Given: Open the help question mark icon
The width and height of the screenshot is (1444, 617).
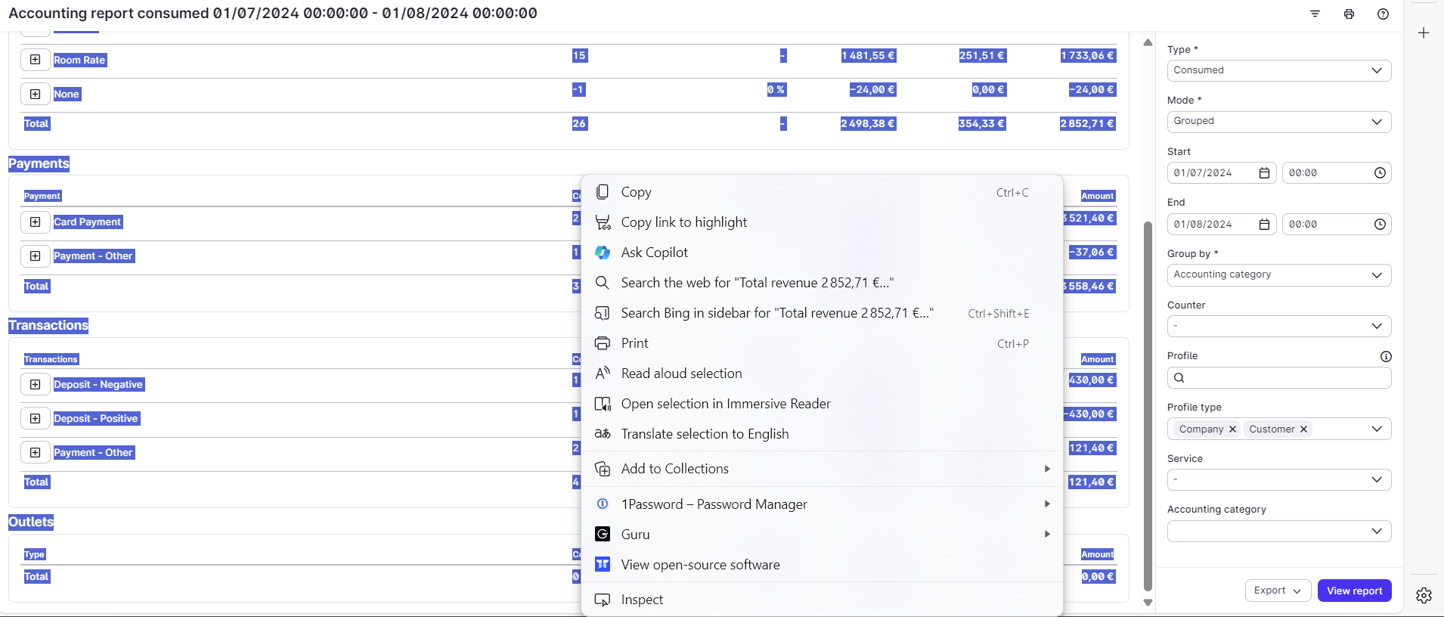Looking at the screenshot, I should tap(1383, 14).
